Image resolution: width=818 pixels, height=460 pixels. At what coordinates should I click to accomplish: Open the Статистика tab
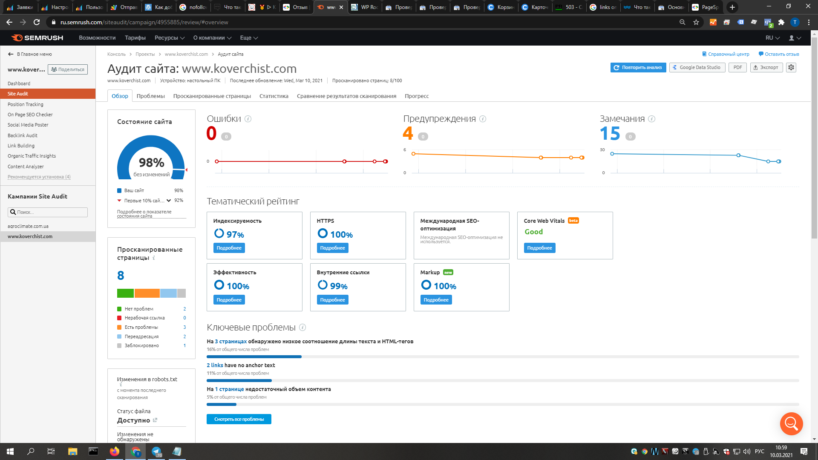274,96
